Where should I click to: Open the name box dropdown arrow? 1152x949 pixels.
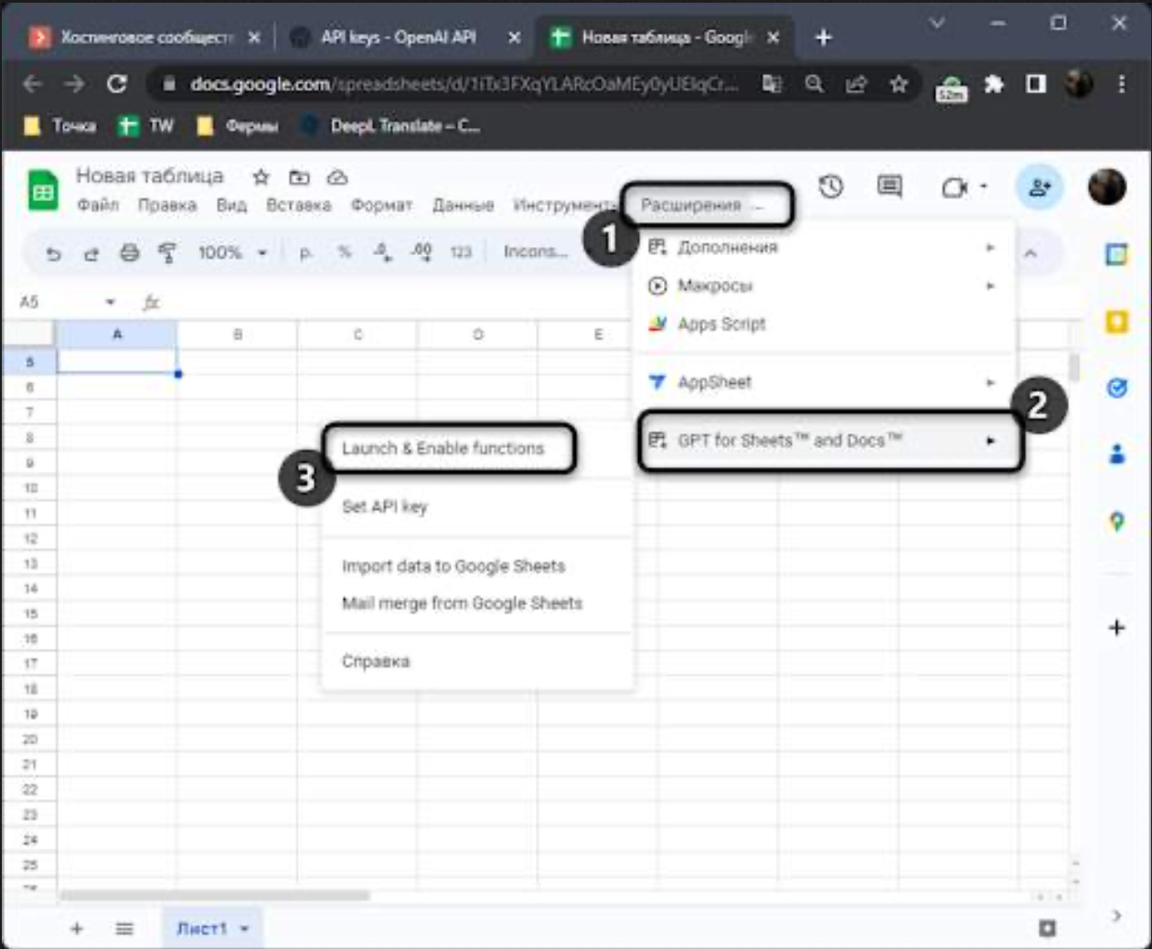(x=111, y=302)
